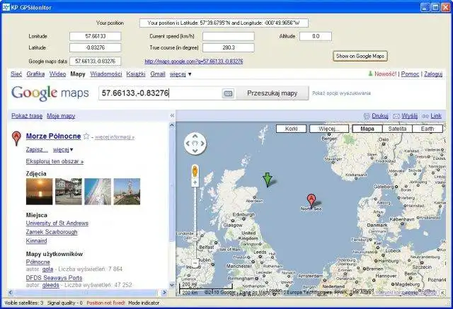This screenshot has height=309, width=453.
Task: Click the green arrow marker on the map
Action: (x=268, y=180)
